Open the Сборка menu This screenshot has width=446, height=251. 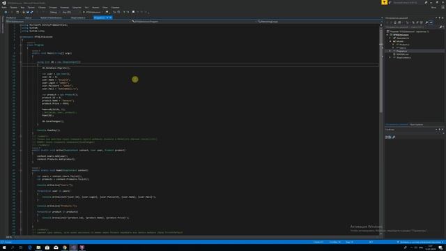tap(42, 8)
